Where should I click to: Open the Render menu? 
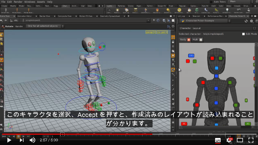click(x=18, y=2)
